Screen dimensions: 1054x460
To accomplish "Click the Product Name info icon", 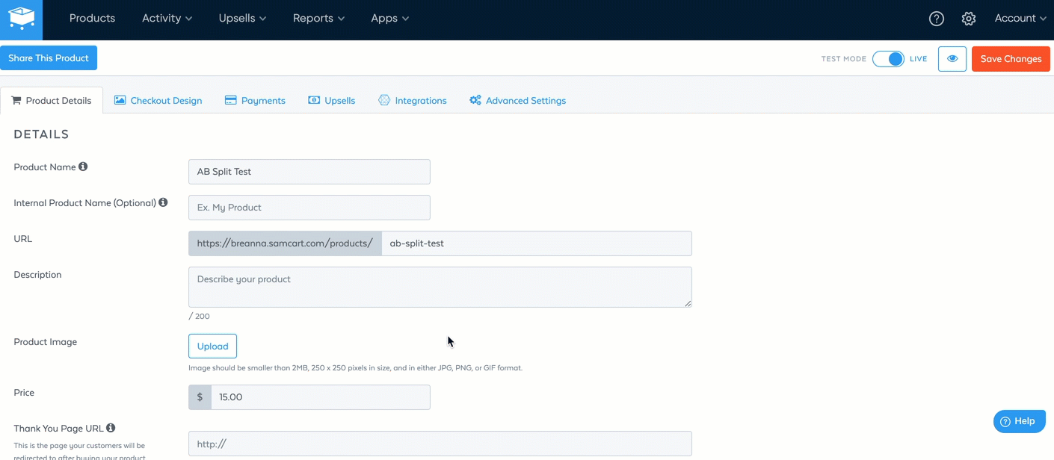I will pos(83,167).
